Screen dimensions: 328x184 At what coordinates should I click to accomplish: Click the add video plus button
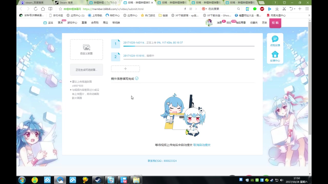[125, 69]
